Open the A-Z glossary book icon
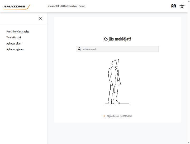Image resolution: width=190 pixels, height=144 pixels. [173, 6]
